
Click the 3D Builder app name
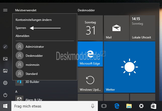coord(32,82)
